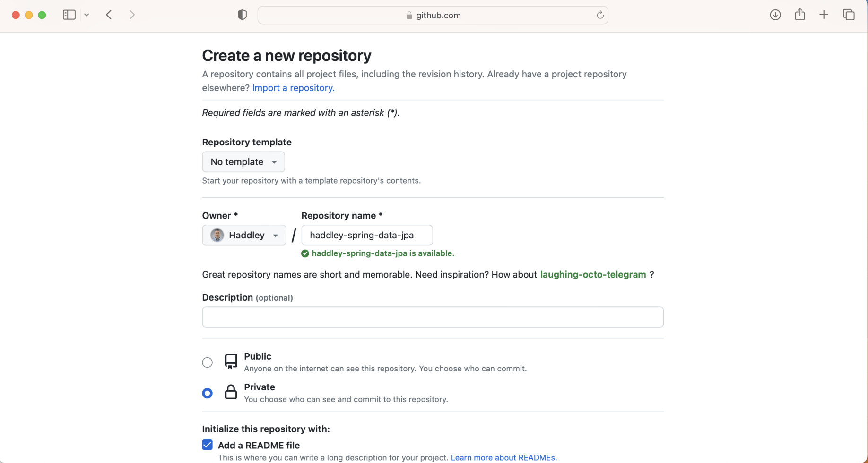Select the Public visibility radio button

pyautogui.click(x=208, y=362)
